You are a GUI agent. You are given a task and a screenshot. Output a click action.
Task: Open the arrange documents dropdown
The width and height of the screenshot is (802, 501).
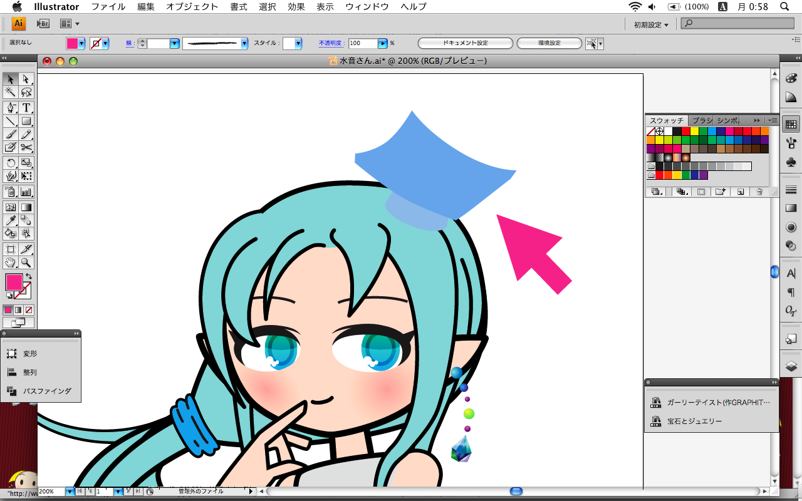(70, 24)
